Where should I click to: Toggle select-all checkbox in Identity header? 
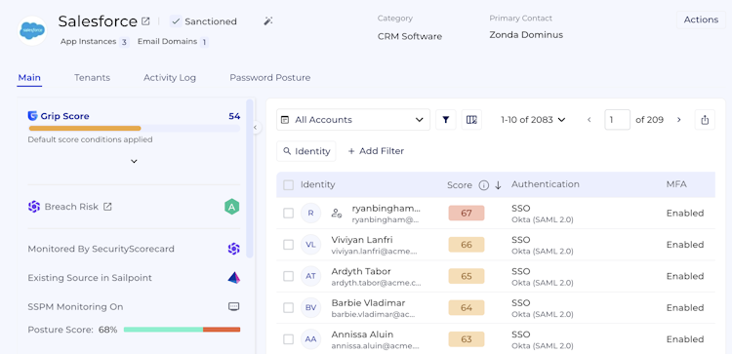pyautogui.click(x=289, y=185)
